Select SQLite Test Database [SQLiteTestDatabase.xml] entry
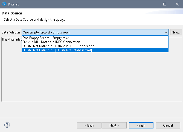Viewport: 183px width, 132px height. (x=57, y=50)
